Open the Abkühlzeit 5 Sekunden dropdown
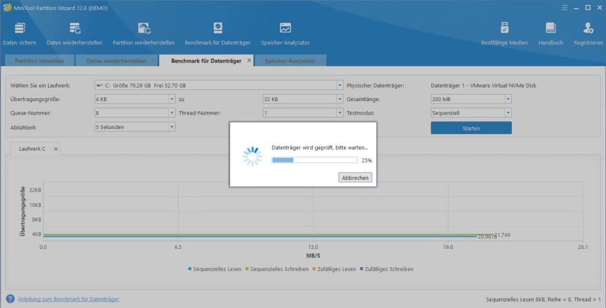This screenshot has height=308, width=606. point(172,127)
